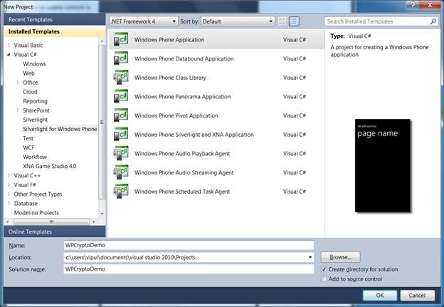Select the Reporting tree item
The height and width of the screenshot is (307, 444).
click(x=35, y=101)
